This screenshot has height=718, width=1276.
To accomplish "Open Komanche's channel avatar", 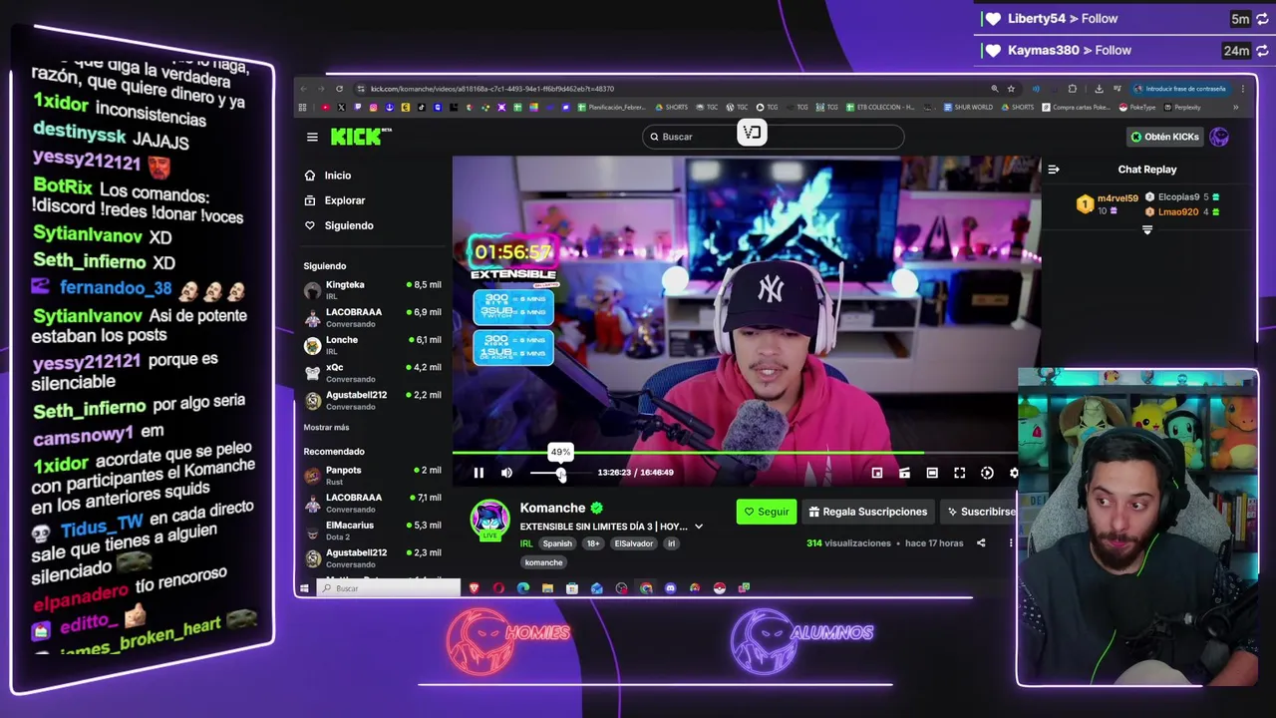I will point(489,520).
